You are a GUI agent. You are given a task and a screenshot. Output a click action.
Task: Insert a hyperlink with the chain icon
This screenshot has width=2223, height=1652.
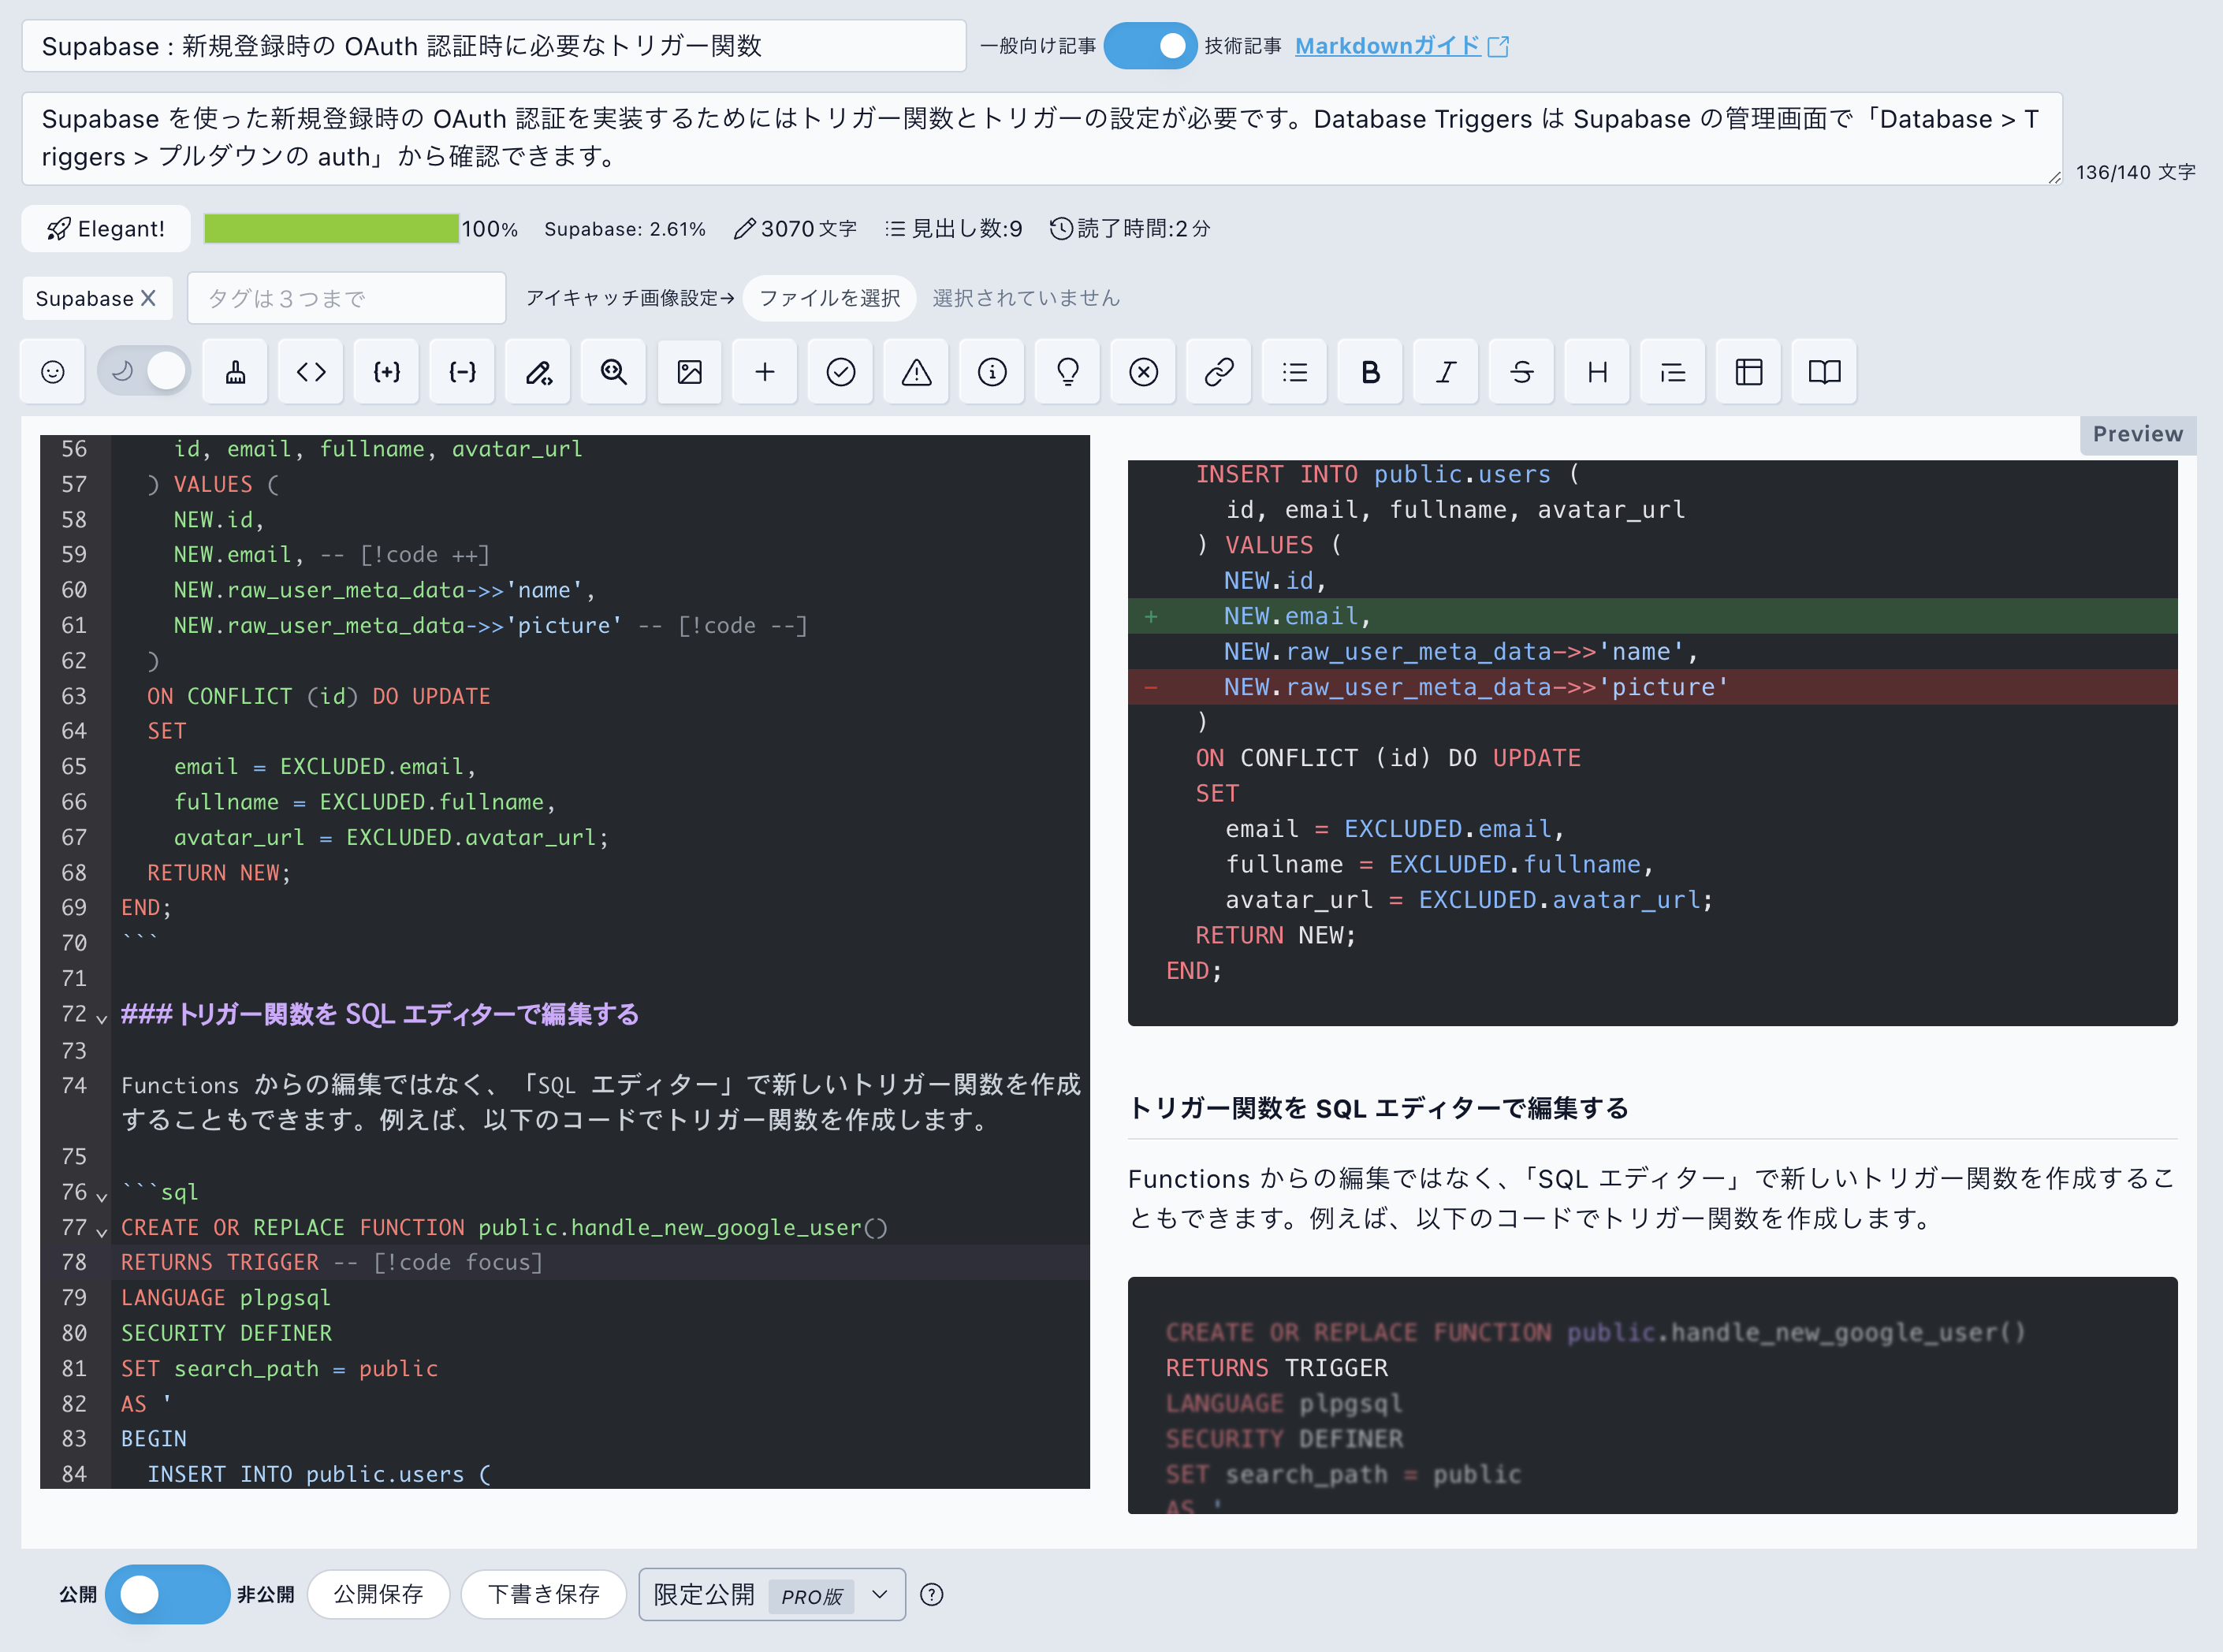point(1219,372)
